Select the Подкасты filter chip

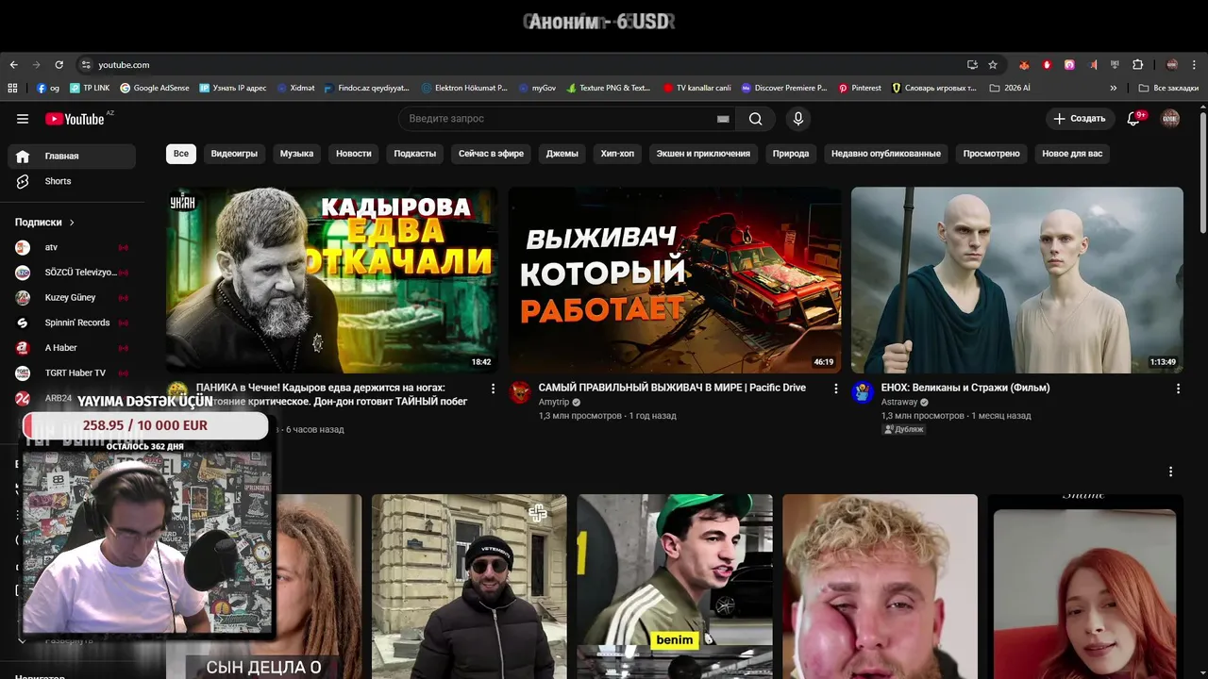pyautogui.click(x=415, y=154)
